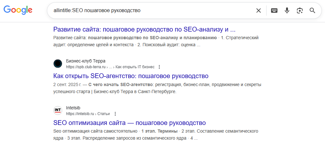Click the Google logo

pos(18,10)
